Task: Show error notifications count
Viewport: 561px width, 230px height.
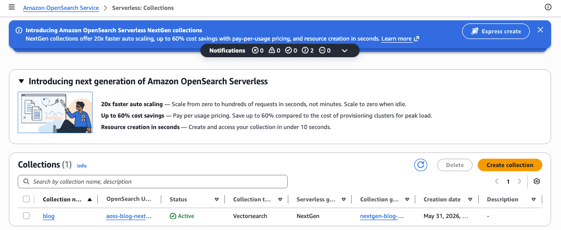Action: coord(258,51)
